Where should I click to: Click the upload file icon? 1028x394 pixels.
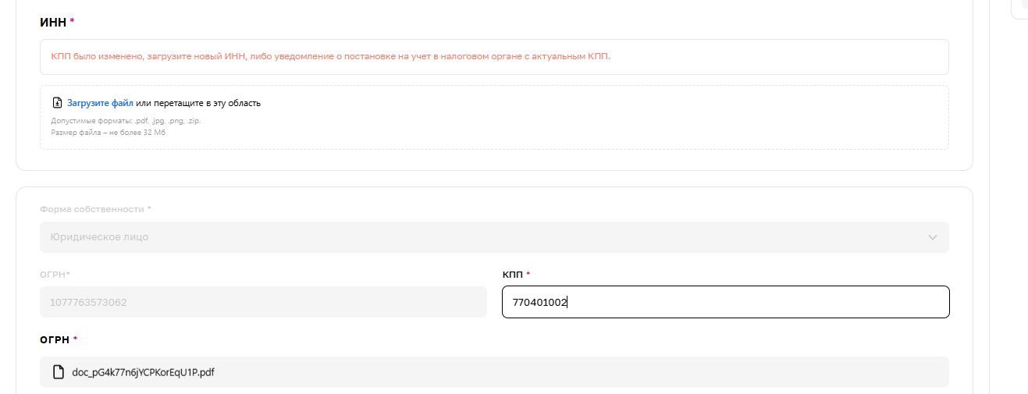tap(57, 103)
